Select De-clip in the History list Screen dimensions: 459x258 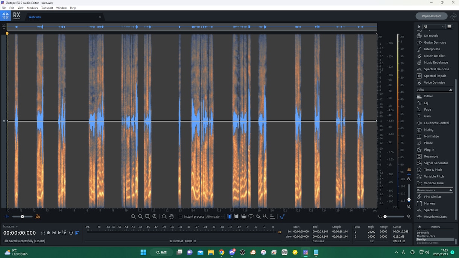435,239
